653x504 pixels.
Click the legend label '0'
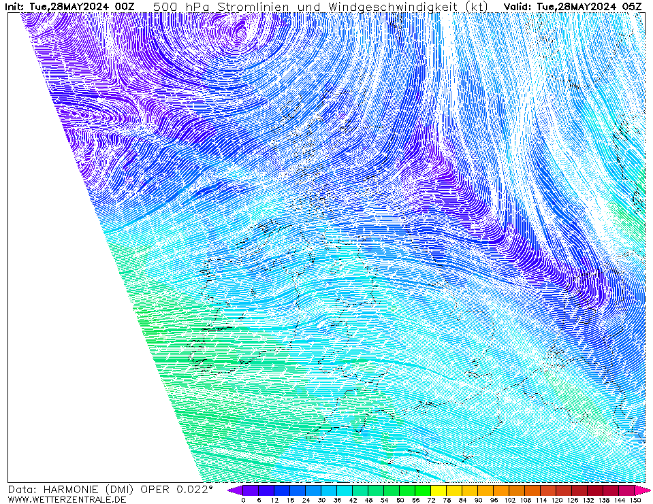(x=243, y=500)
